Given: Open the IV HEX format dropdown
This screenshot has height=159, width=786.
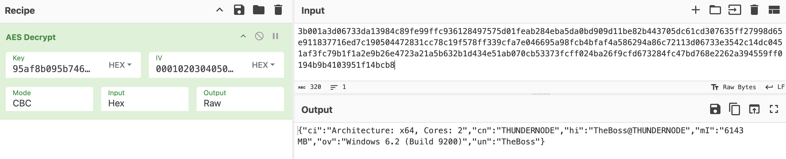Looking at the screenshot, I should click(263, 65).
